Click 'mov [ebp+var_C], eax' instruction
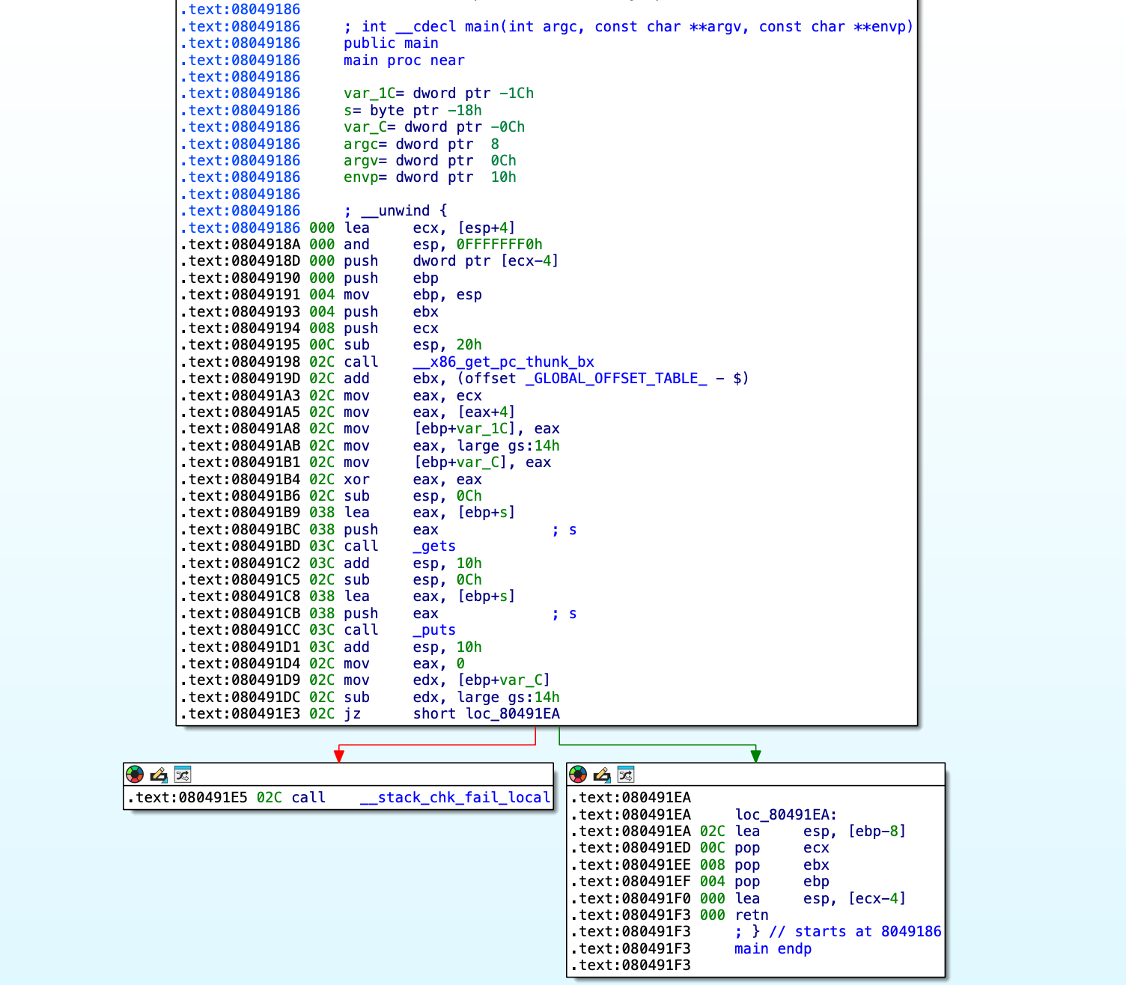 [448, 463]
